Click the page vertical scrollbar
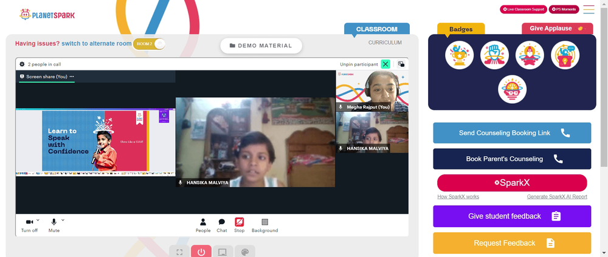The height and width of the screenshot is (257, 608). pyautogui.click(x=604, y=87)
